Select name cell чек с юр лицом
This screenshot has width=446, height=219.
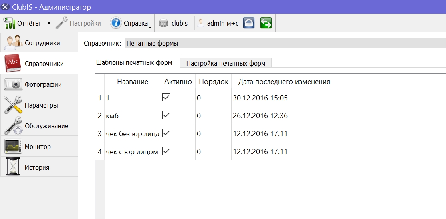point(133,152)
